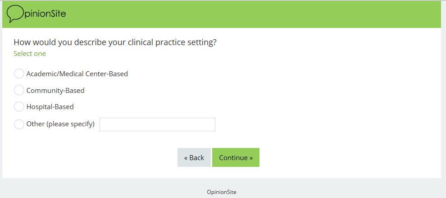Image resolution: width=446 pixels, height=198 pixels.
Task: Select the Other (please specify) radio button
Action: [x=19, y=124]
